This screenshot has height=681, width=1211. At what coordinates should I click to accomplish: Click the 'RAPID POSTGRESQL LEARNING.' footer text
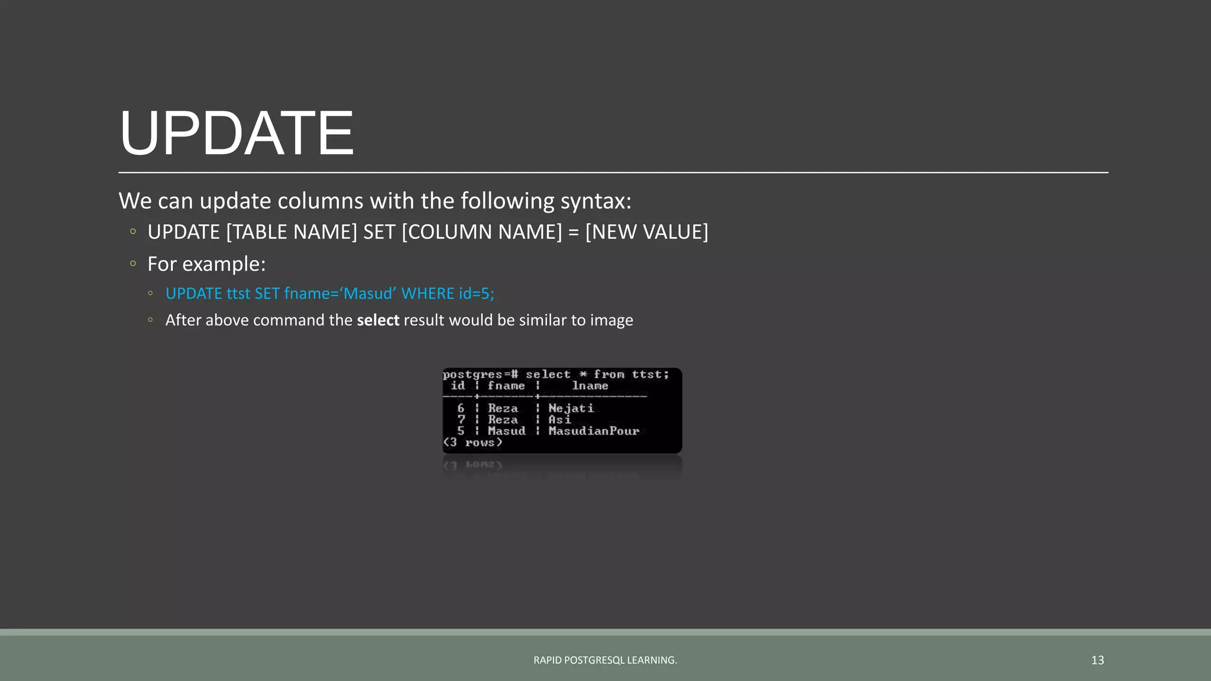click(x=605, y=660)
